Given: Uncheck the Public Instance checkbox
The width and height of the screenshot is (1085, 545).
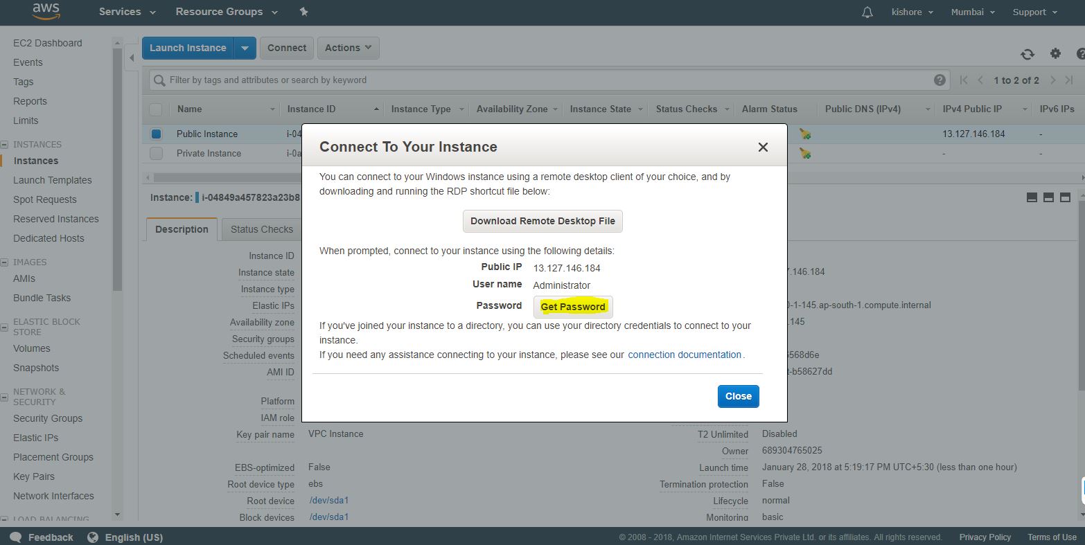Looking at the screenshot, I should click(156, 134).
